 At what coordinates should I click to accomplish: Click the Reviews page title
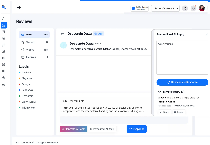(24, 21)
